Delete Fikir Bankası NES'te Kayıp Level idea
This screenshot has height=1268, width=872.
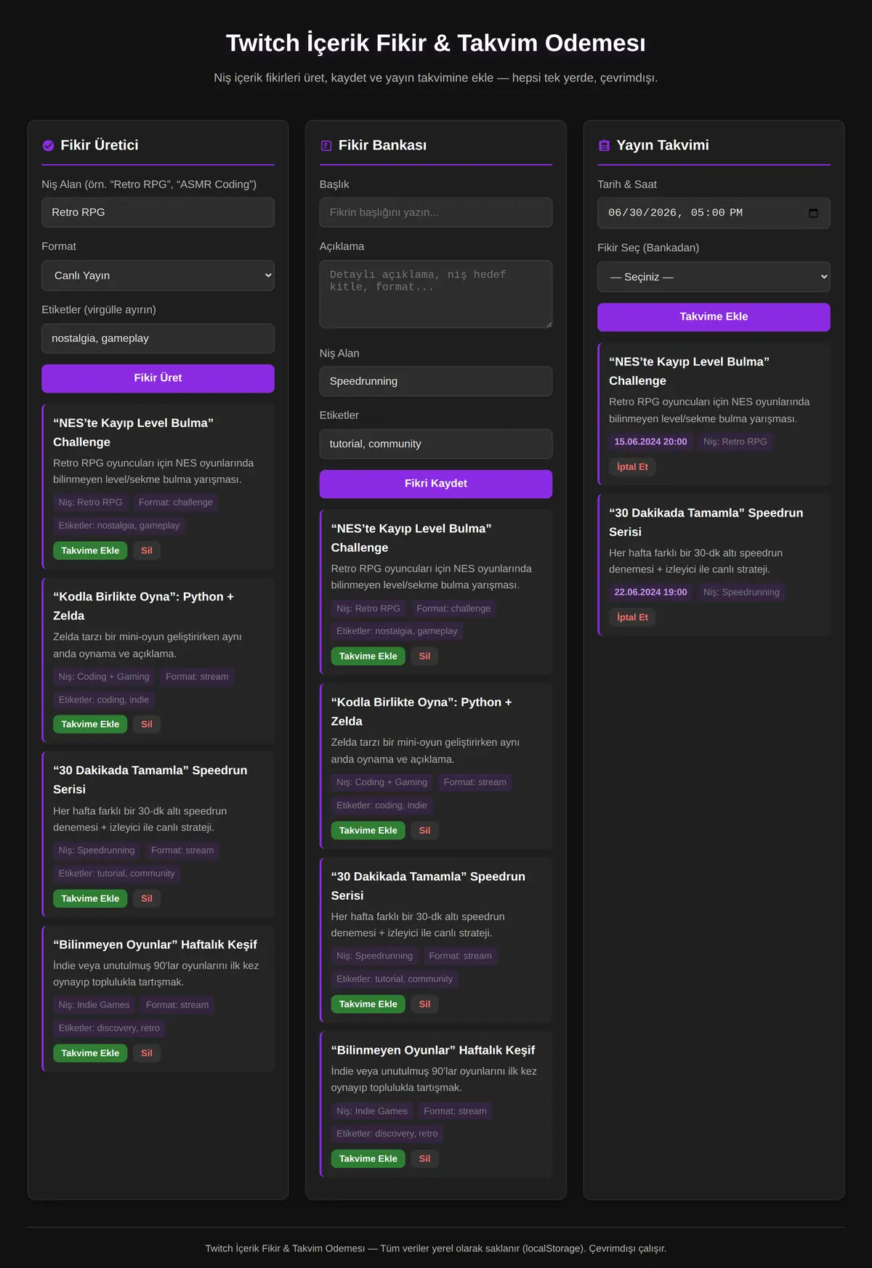425,656
